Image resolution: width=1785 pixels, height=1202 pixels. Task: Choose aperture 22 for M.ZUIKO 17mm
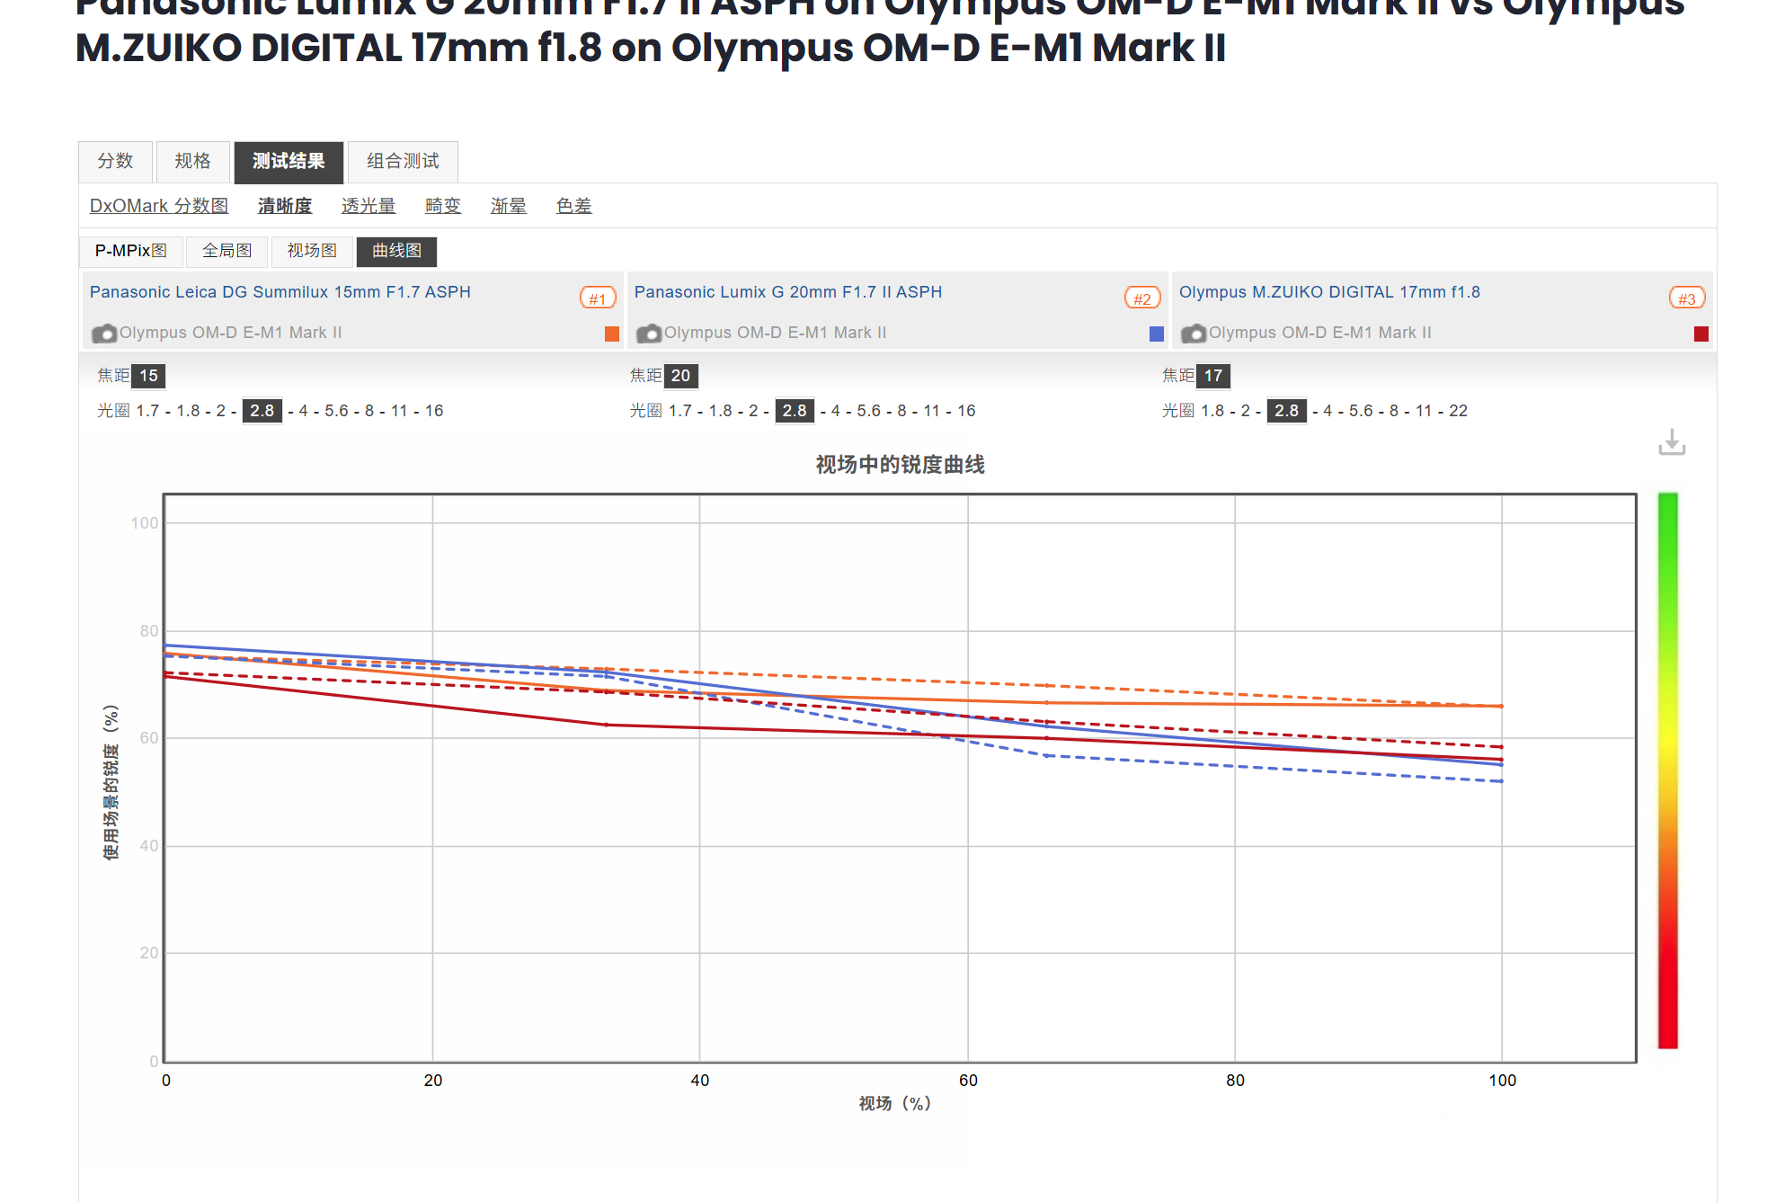tap(1458, 411)
